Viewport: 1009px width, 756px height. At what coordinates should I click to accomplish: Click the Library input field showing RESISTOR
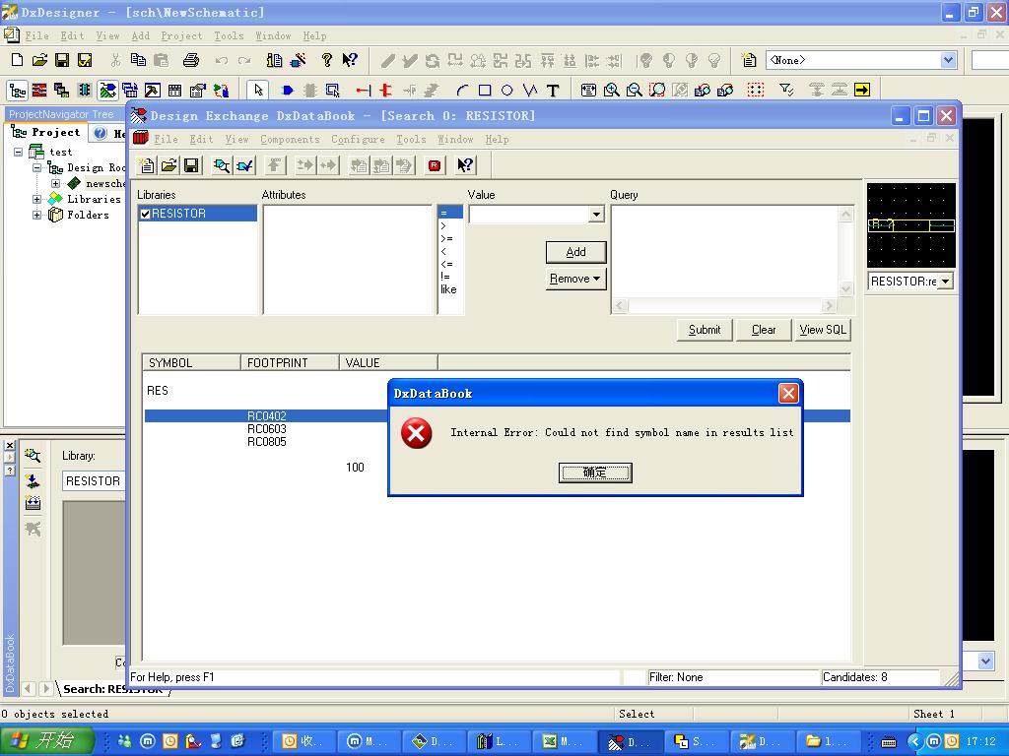click(94, 480)
